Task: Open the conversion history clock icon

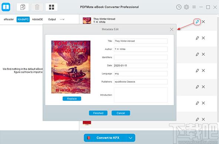Action: click(179, 7)
